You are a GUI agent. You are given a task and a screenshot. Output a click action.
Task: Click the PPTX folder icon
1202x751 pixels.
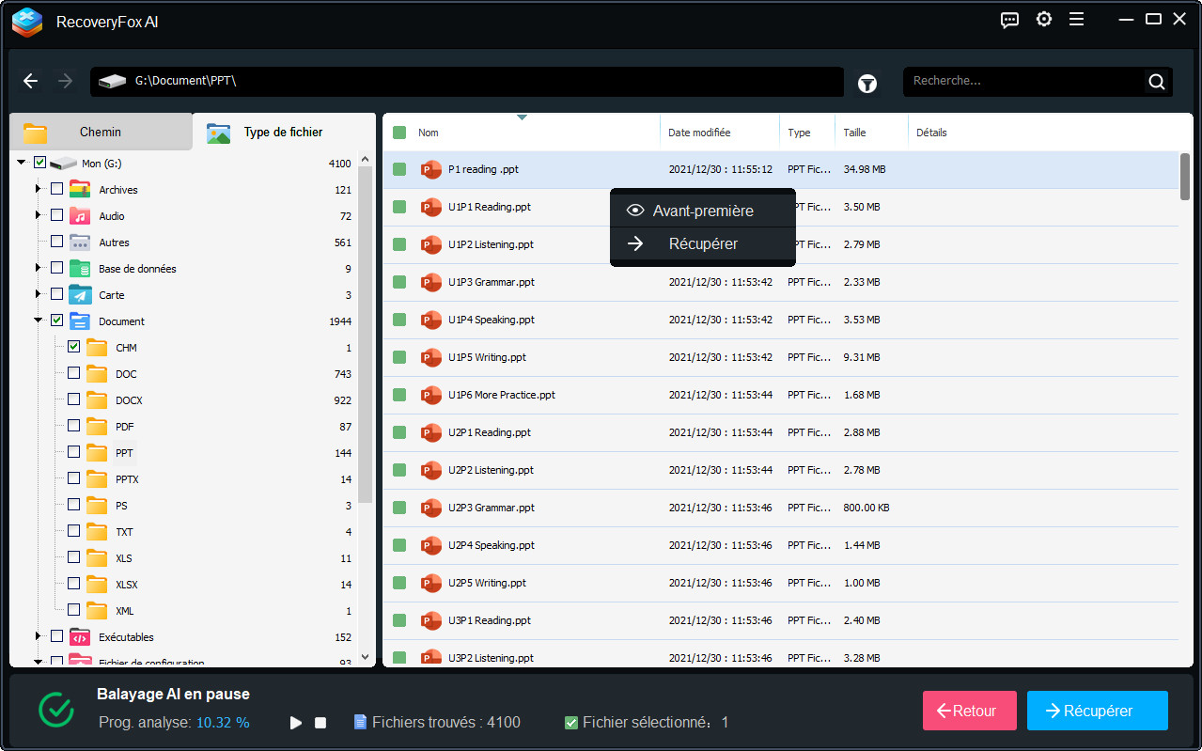[97, 478]
